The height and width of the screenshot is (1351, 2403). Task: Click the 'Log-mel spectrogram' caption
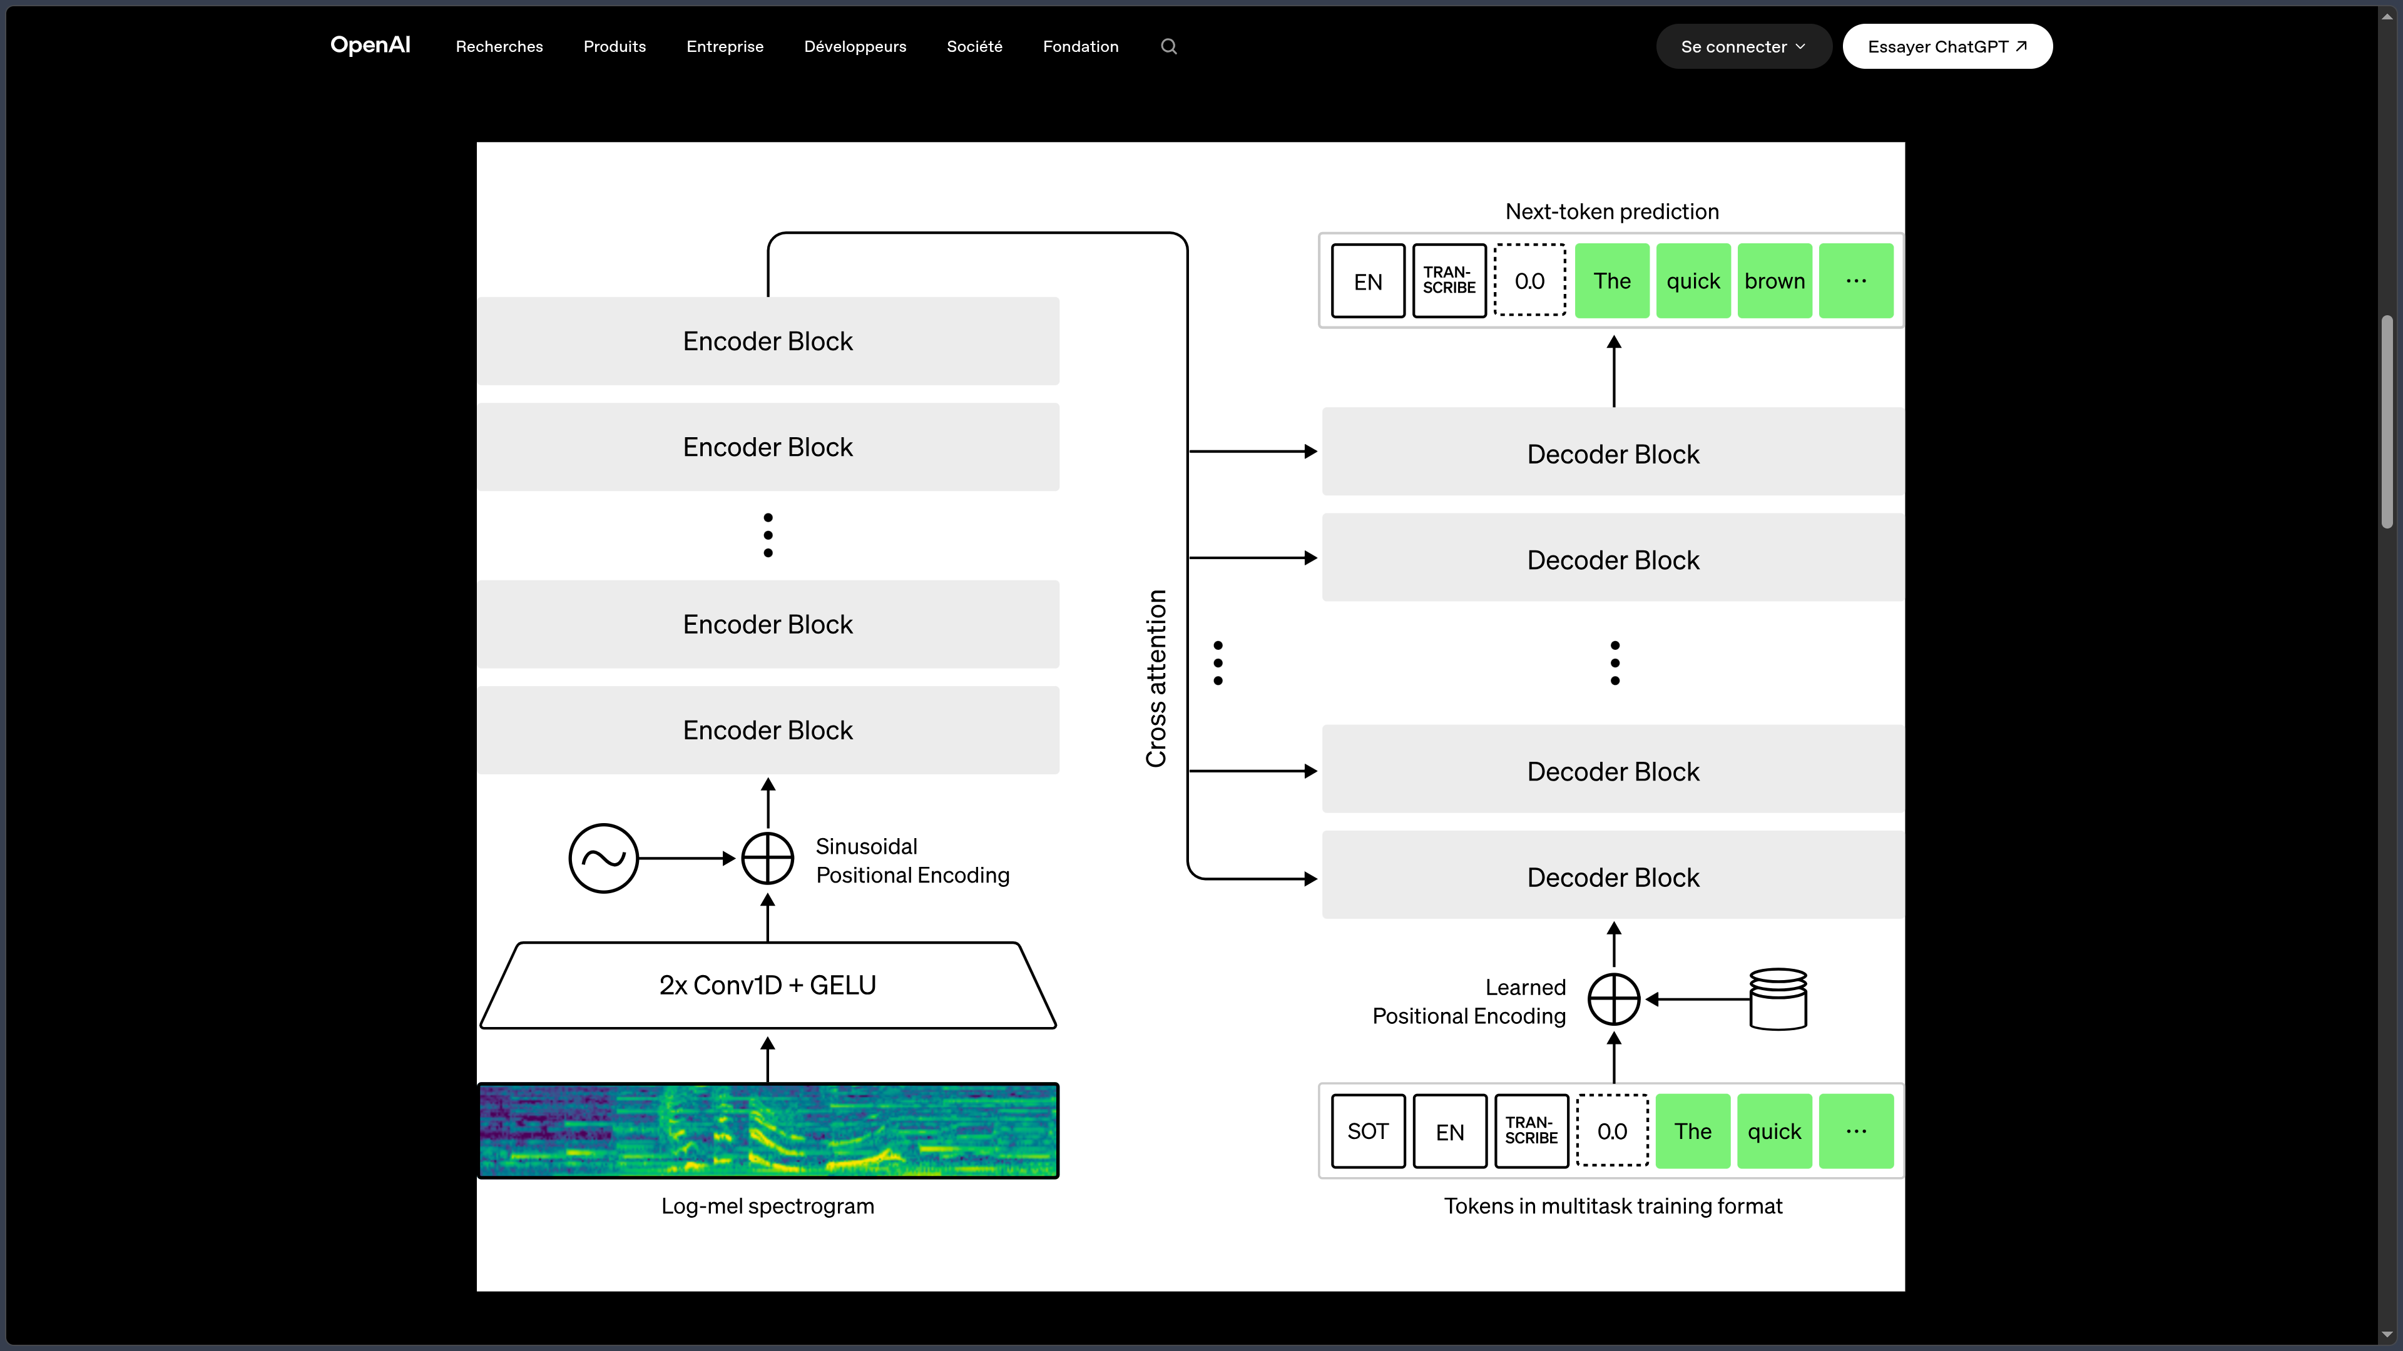coord(768,1205)
